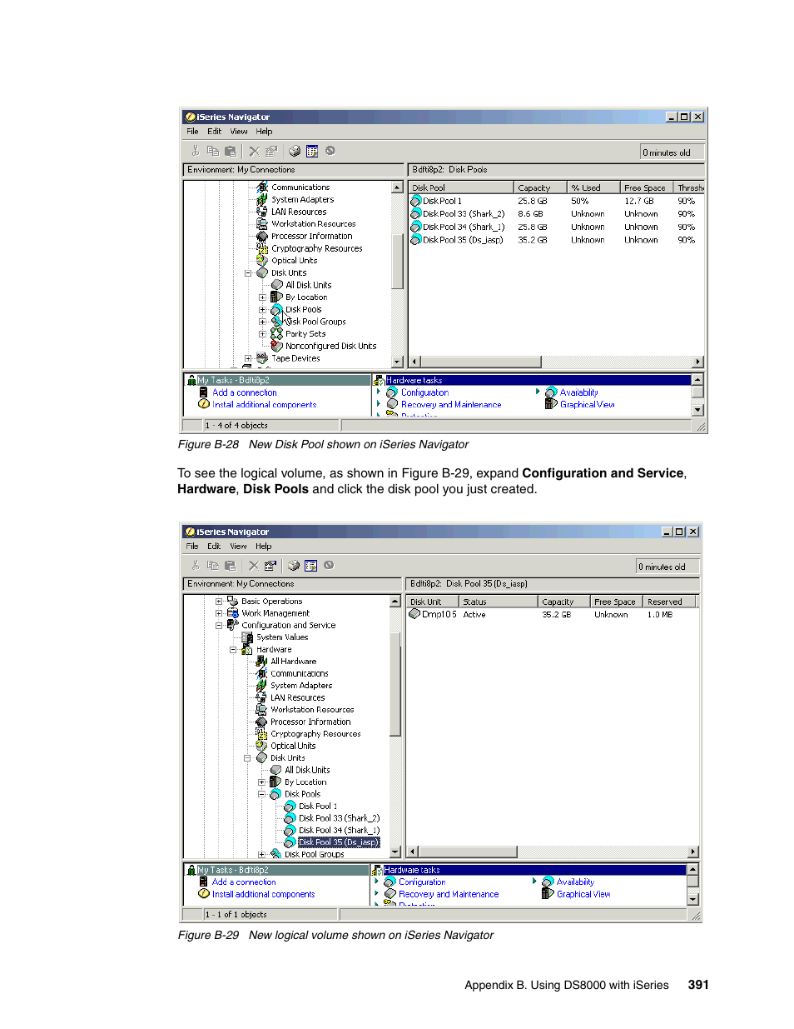This screenshot has height=1029, width=794.
Task: Open the File menu in Figure B-28 window
Action: click(x=192, y=132)
